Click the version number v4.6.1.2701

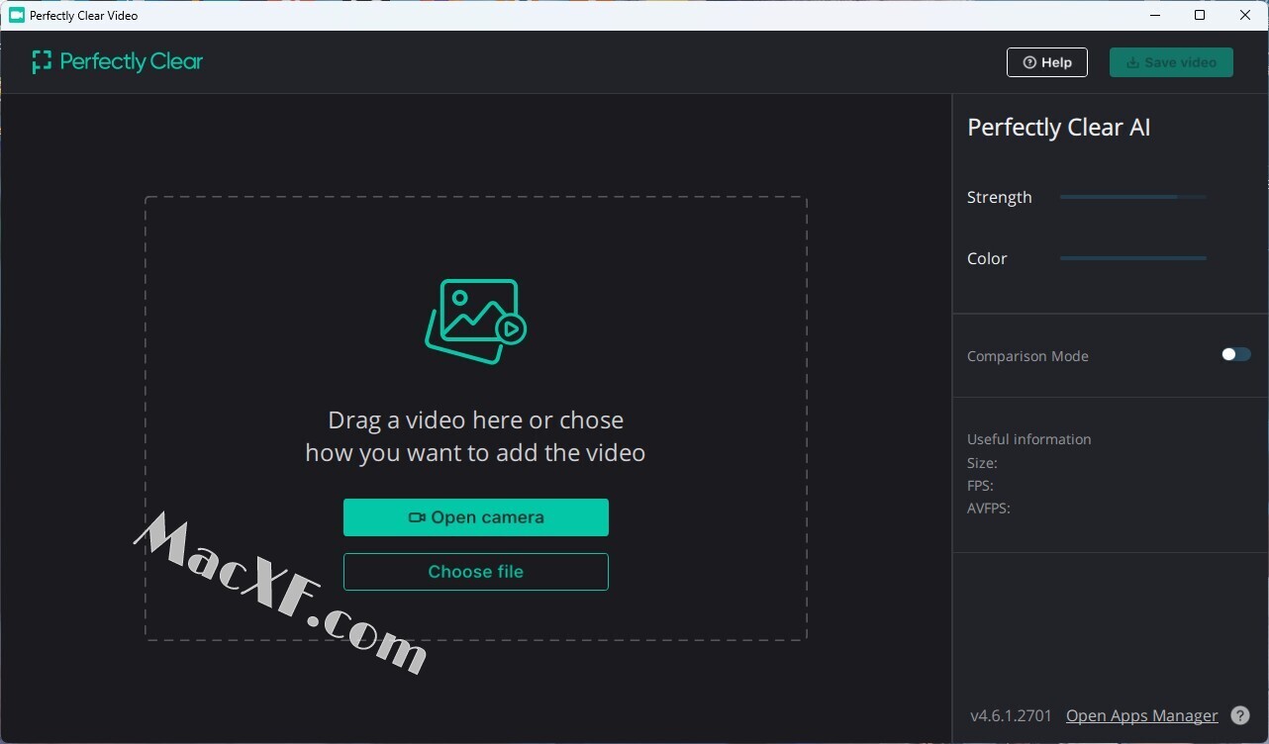point(1011,715)
